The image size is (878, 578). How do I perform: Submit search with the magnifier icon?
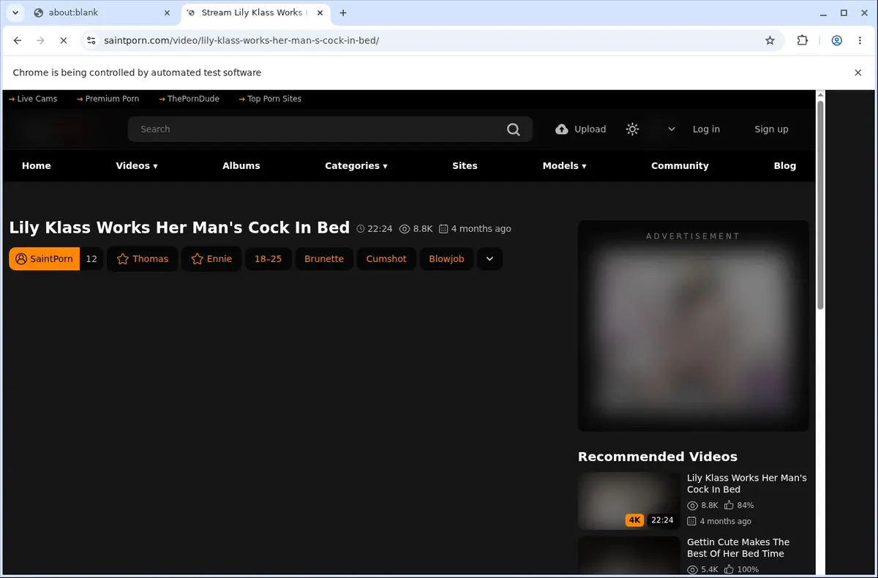[514, 130]
